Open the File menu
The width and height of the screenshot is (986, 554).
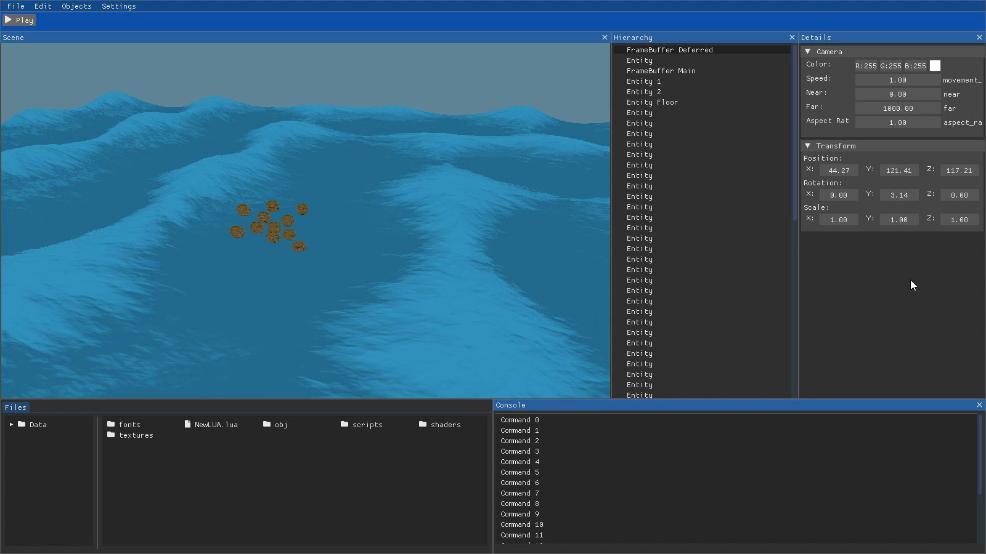pos(16,6)
